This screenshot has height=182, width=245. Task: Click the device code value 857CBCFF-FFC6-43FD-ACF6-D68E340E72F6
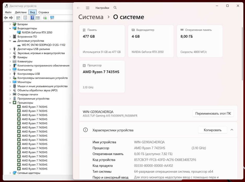(165, 160)
